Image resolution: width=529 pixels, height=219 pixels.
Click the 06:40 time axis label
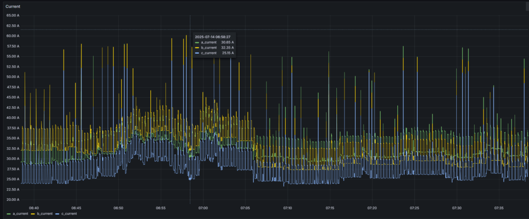(x=34, y=208)
